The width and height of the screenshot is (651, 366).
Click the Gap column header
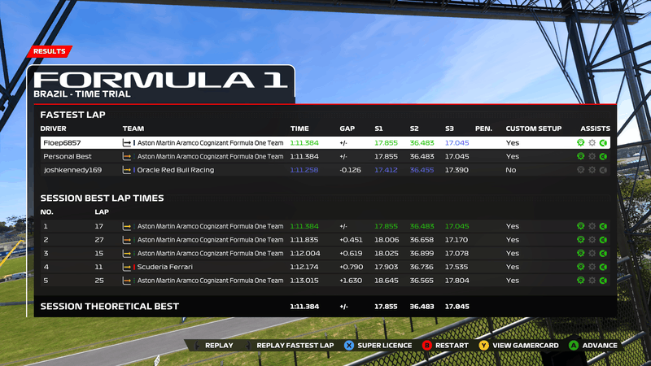(347, 129)
